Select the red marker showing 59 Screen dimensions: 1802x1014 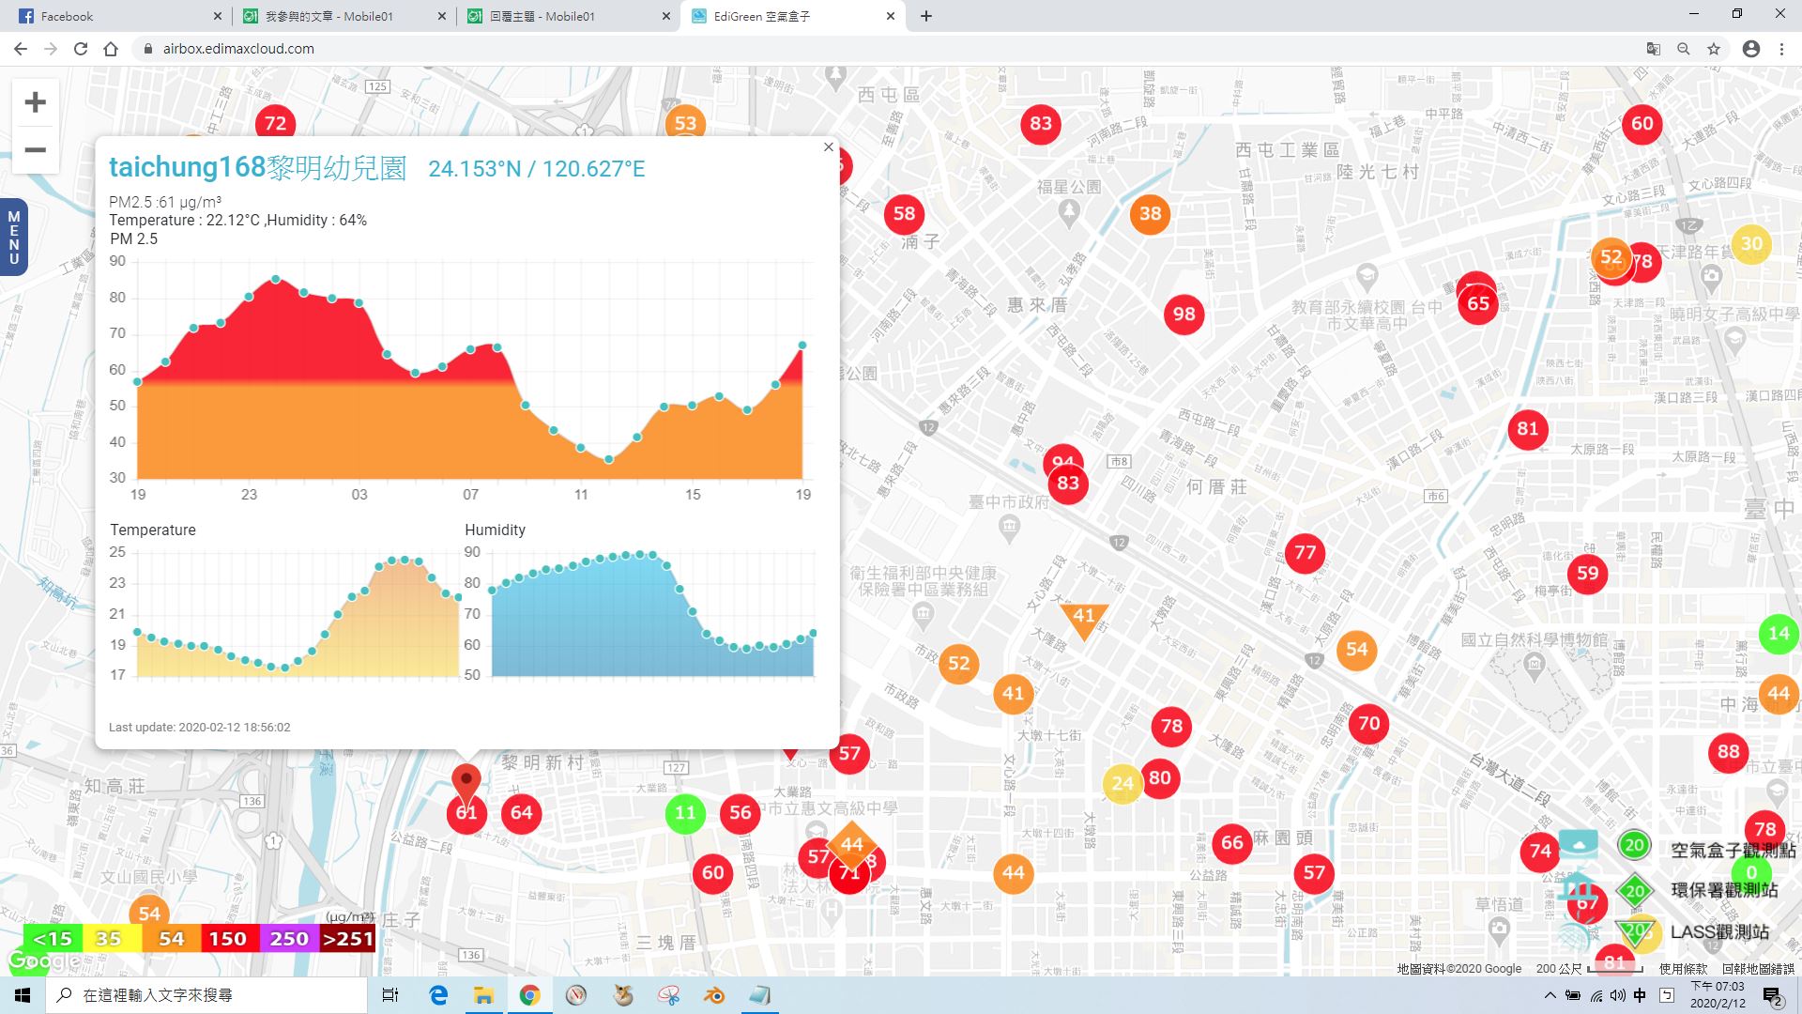click(1588, 573)
